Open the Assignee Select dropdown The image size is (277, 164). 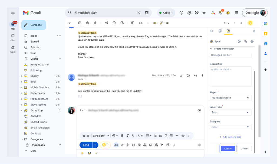[x=230, y=127]
